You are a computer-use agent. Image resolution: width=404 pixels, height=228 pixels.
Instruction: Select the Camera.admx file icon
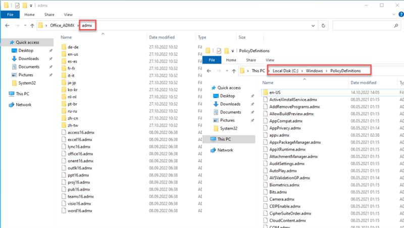[x=266, y=199]
